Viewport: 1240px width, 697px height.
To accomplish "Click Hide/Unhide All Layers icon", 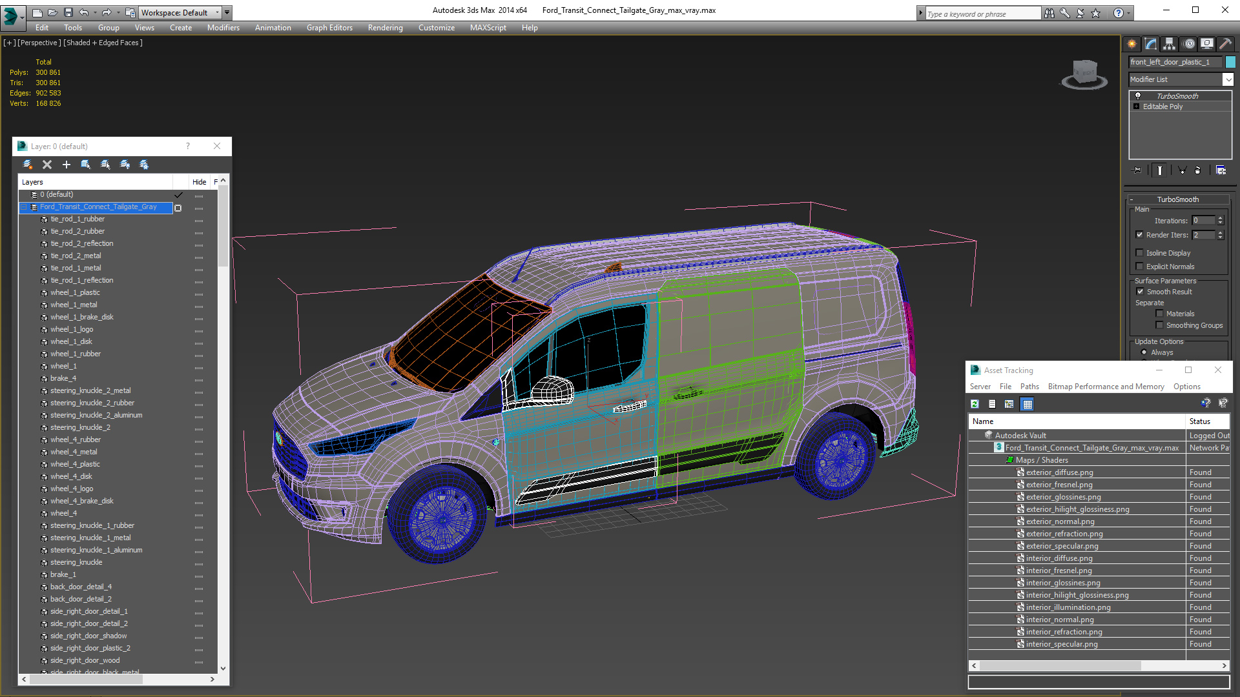I will coord(125,165).
